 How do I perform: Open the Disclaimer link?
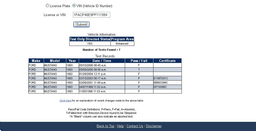point(154,126)
